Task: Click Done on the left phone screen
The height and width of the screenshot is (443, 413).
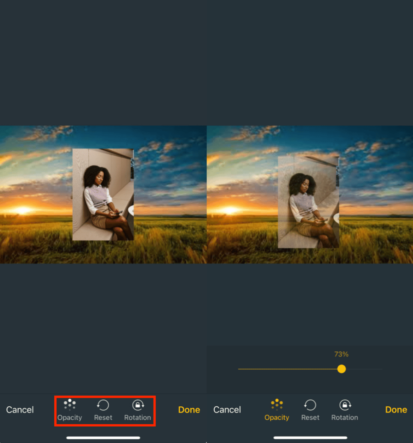Action: point(189,410)
